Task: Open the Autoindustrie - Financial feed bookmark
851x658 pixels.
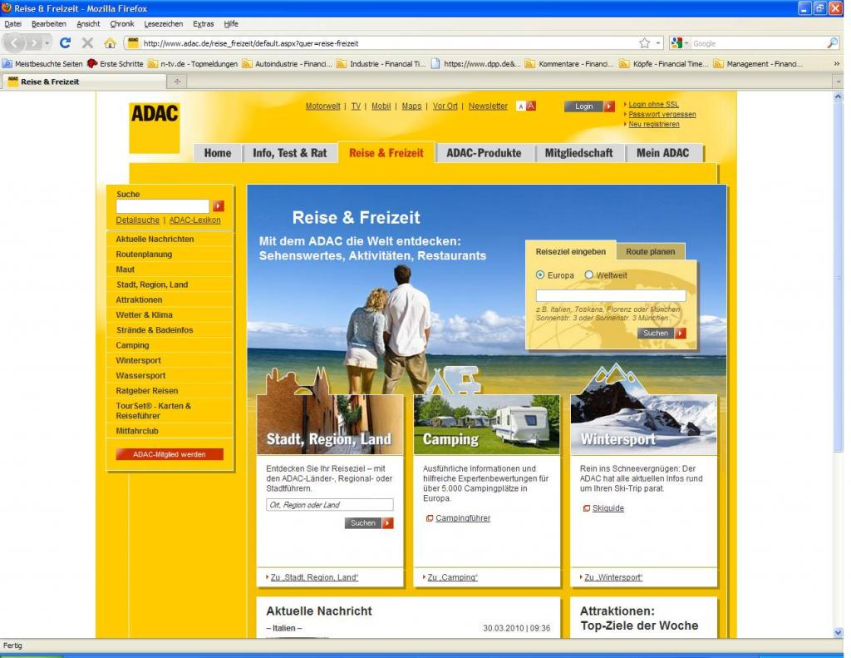Action: pyautogui.click(x=287, y=63)
